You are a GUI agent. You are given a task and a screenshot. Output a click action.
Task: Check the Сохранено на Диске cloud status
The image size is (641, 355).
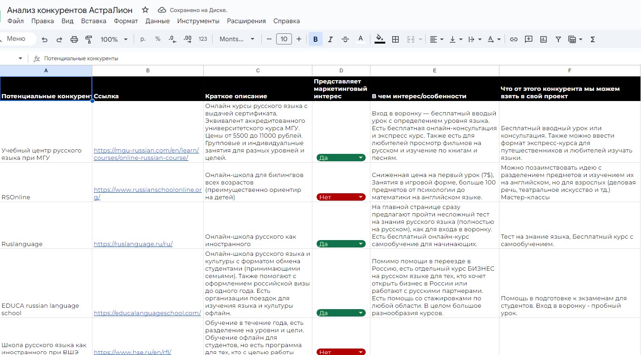(x=193, y=10)
